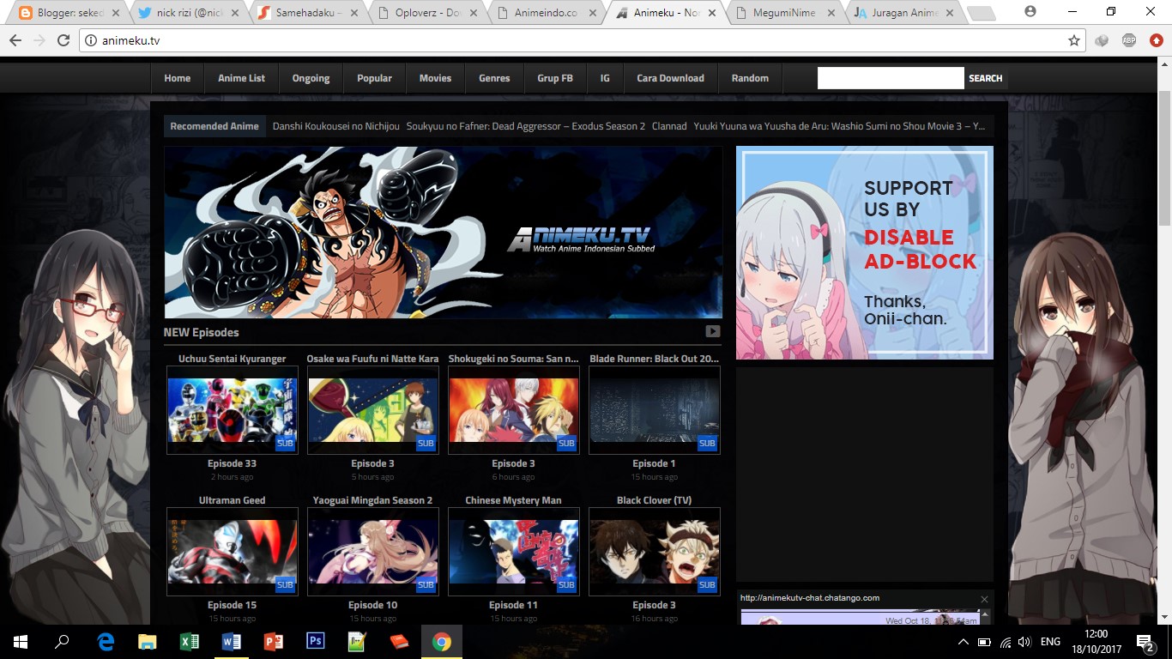Image resolution: width=1172 pixels, height=659 pixels.
Task: Open the Chrome taskbar icon
Action: coord(442,642)
